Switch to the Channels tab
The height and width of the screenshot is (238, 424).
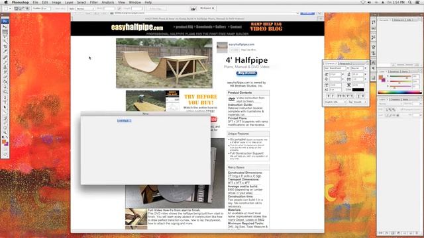[395, 100]
